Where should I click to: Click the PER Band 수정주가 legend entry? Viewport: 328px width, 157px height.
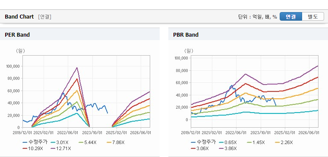tap(35, 142)
